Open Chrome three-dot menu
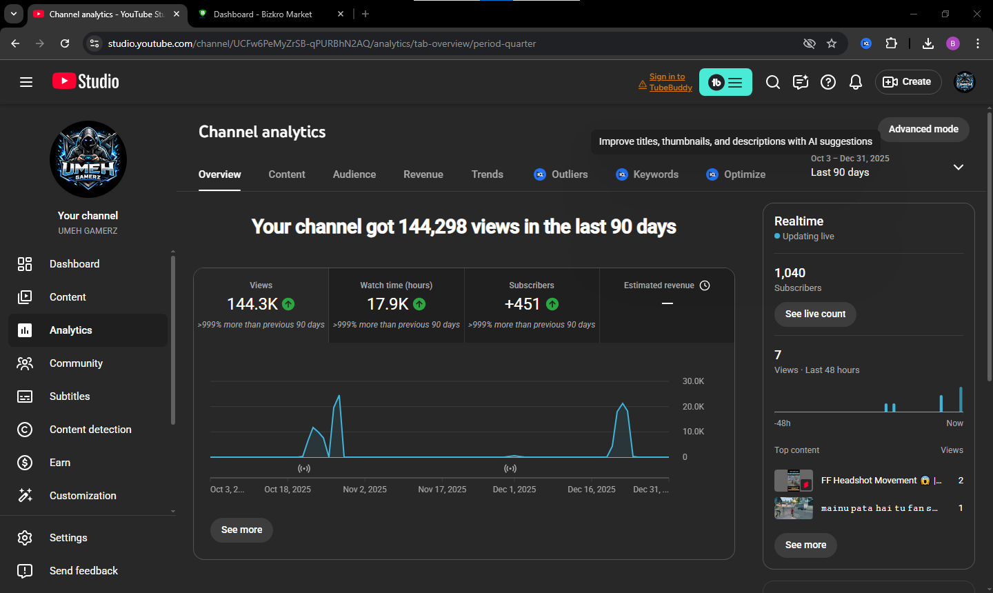The width and height of the screenshot is (993, 593). coord(978,43)
